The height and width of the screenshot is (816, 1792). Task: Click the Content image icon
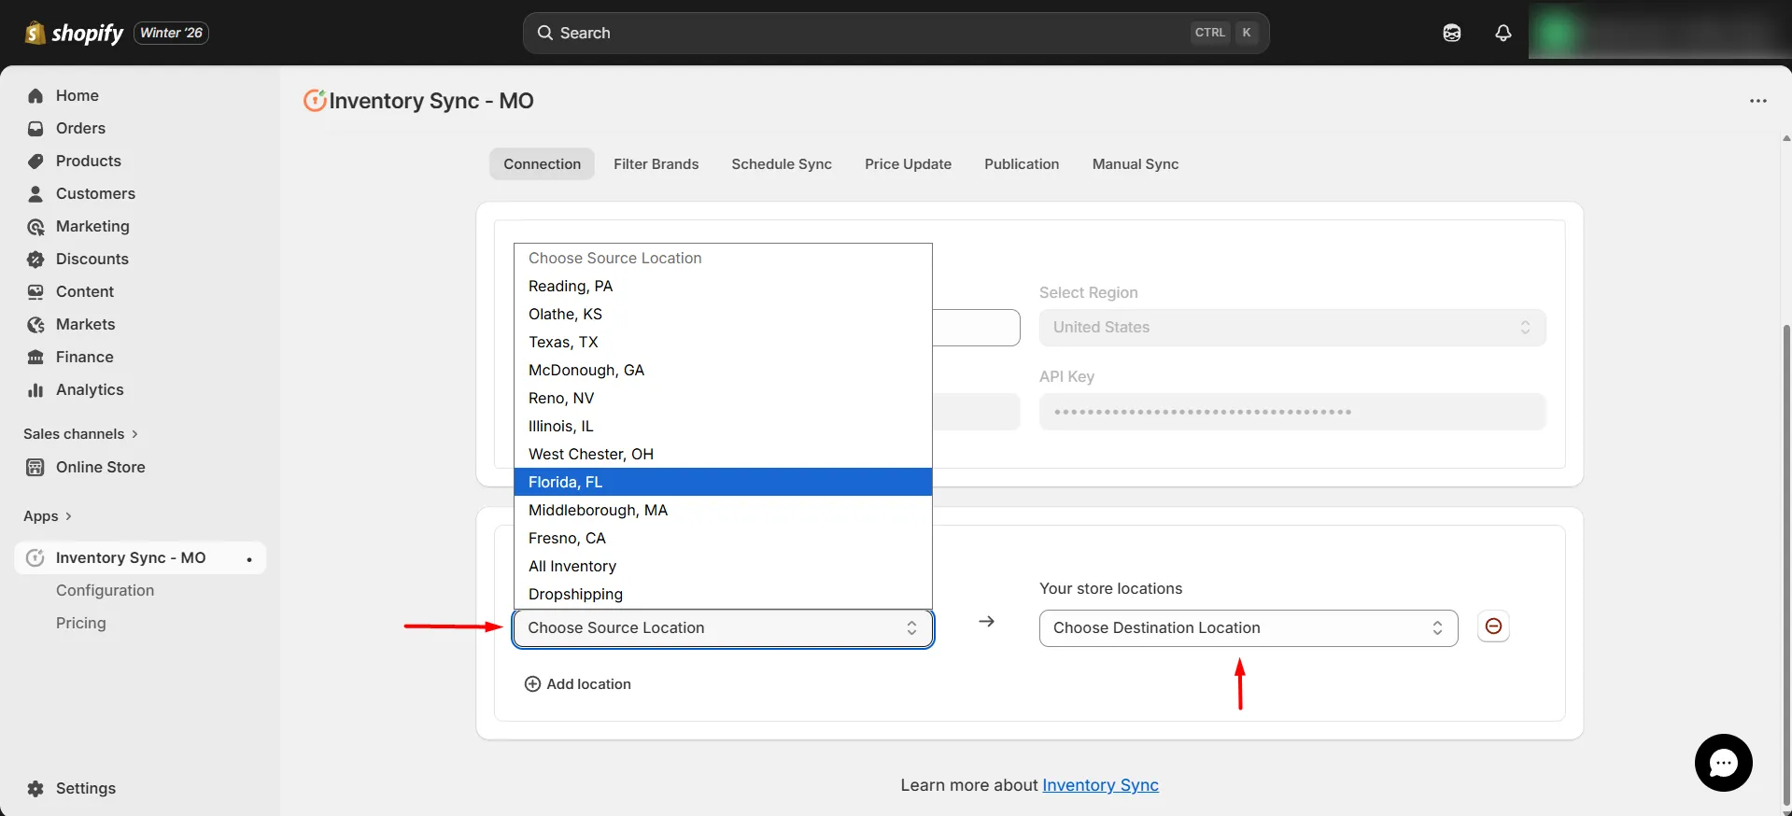pos(35,291)
